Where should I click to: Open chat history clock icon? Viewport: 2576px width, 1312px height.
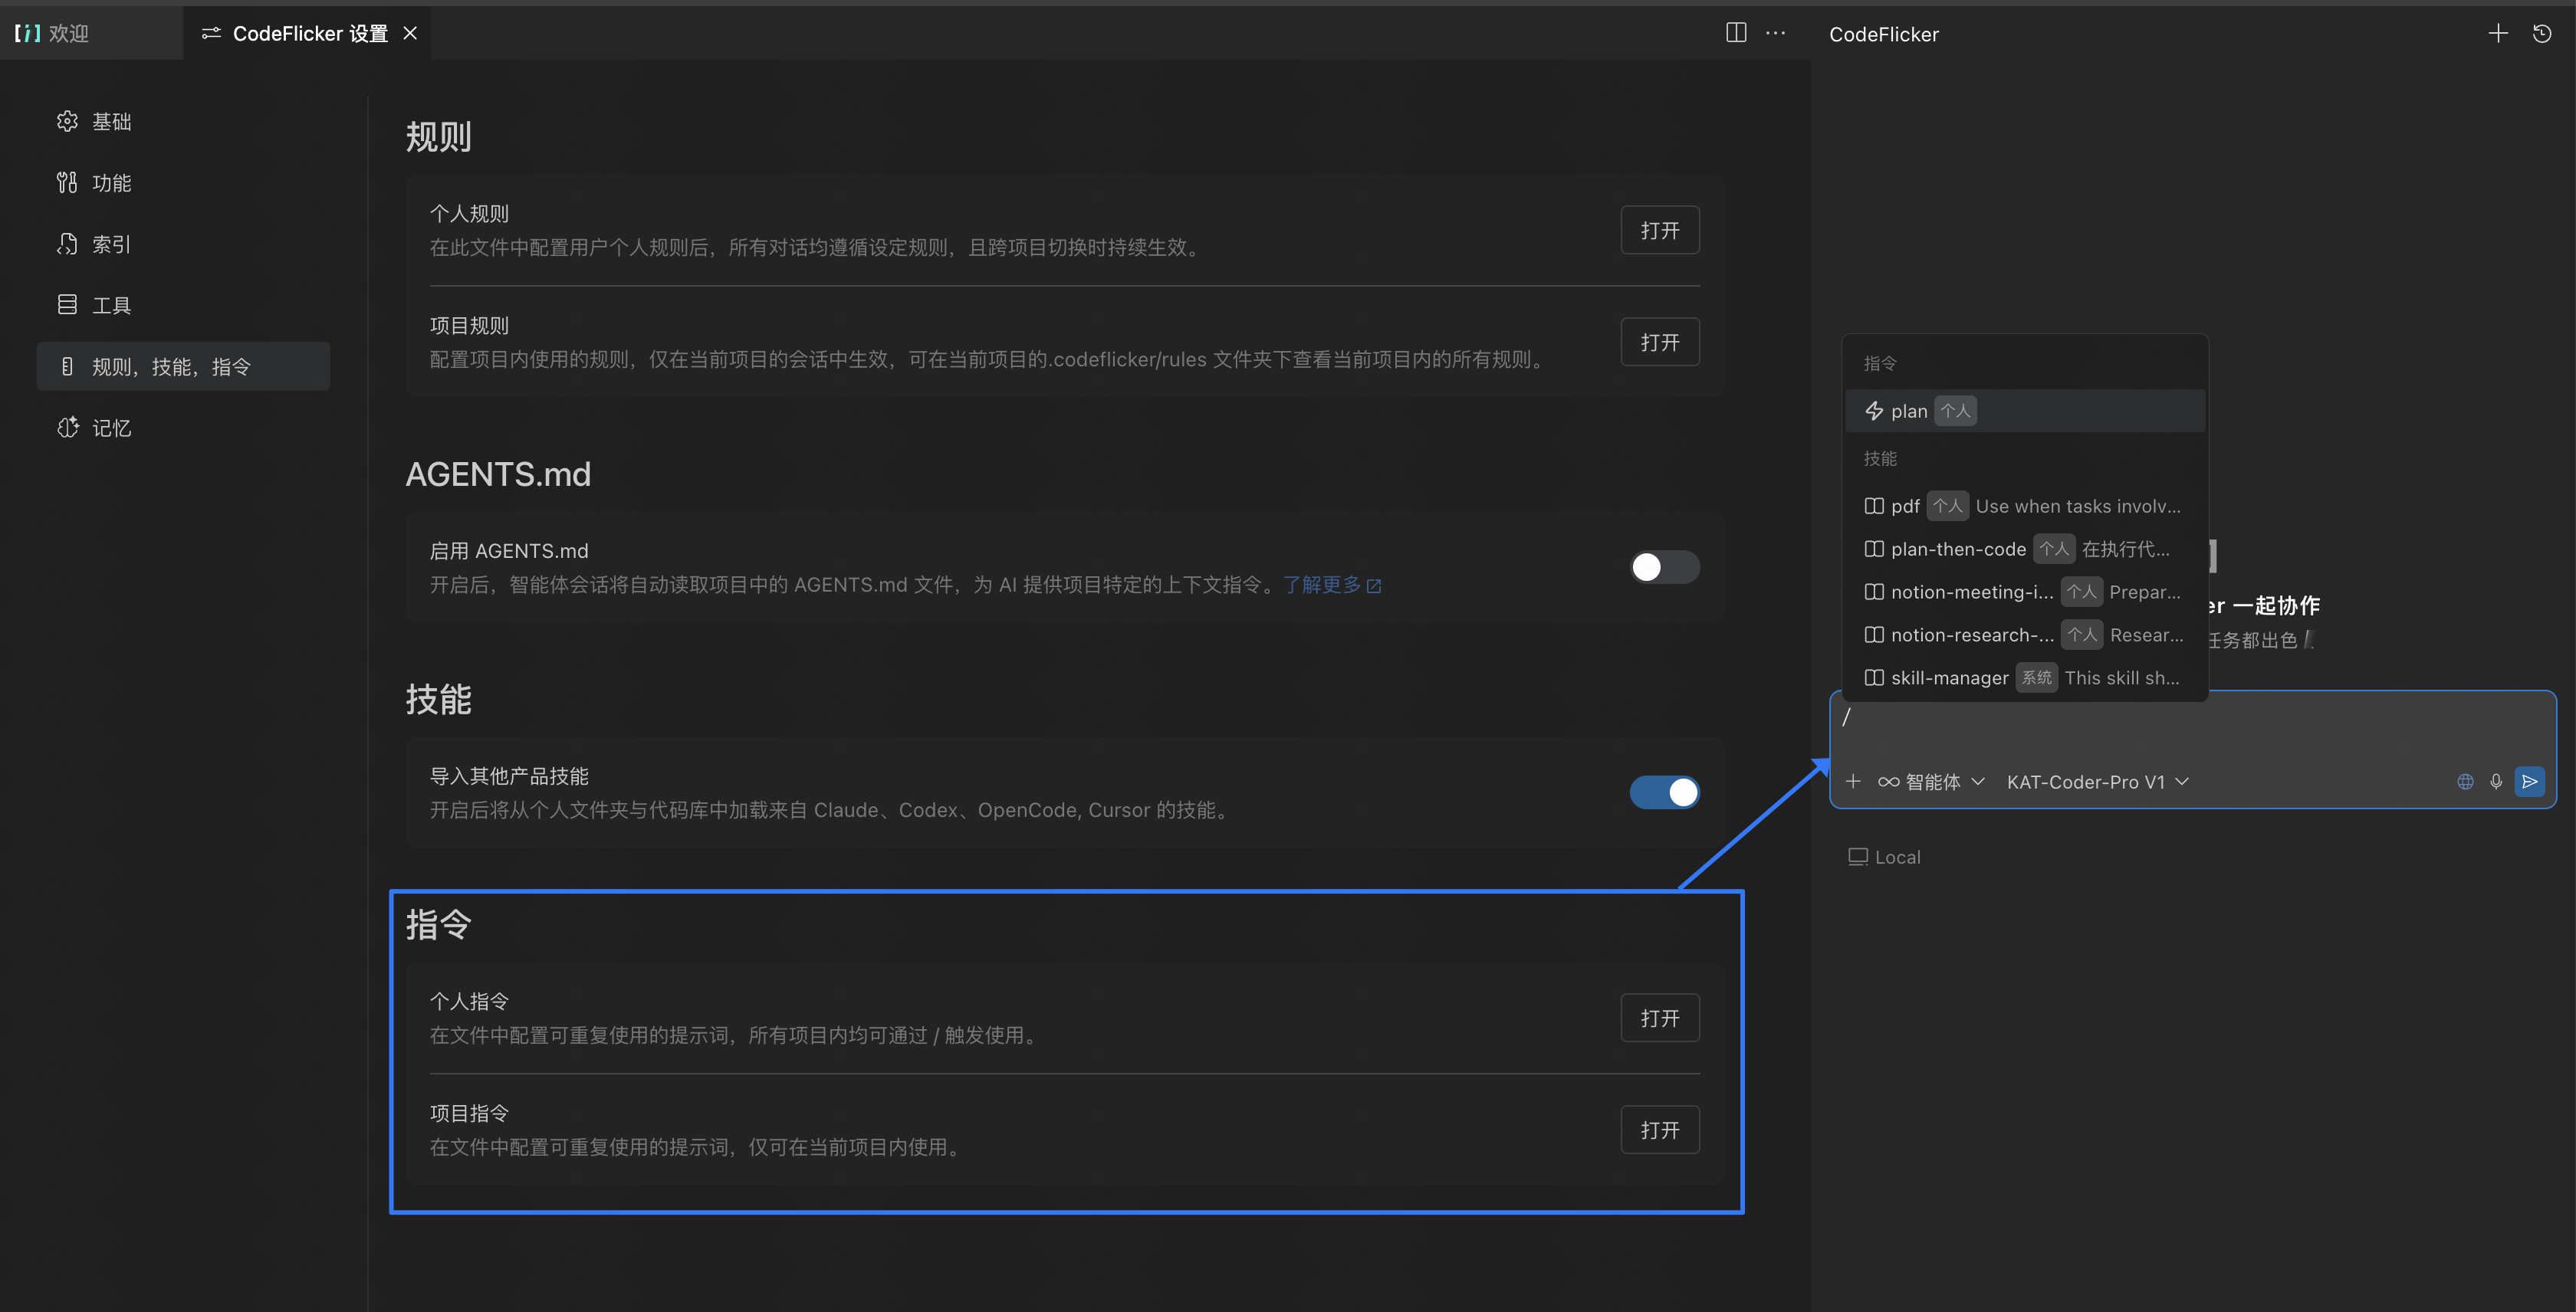[x=2542, y=34]
